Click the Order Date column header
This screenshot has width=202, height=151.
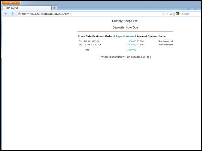point(85,36)
